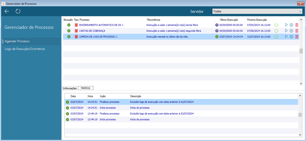
Task: Delete ENCERRAMENTO AUTOMATICO DE OS 1 with trash icon
Action: 297,25
